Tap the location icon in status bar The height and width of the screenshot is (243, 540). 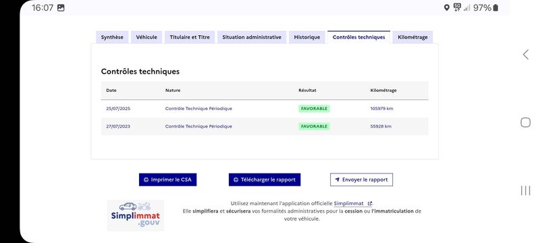[447, 7]
